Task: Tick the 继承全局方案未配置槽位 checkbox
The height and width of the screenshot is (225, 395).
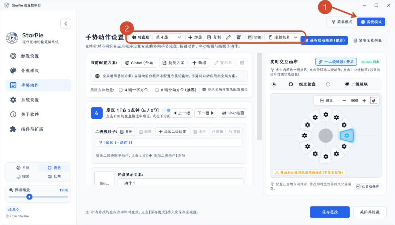Action: coord(198,90)
